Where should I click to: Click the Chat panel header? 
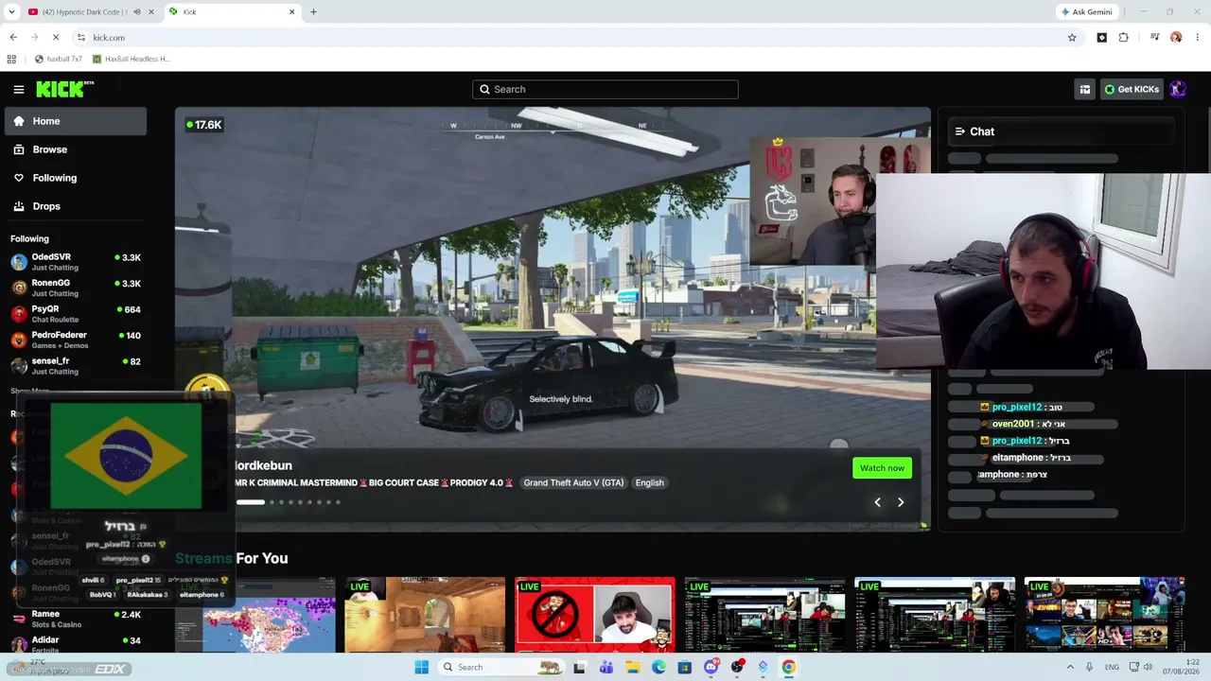[x=1062, y=131]
